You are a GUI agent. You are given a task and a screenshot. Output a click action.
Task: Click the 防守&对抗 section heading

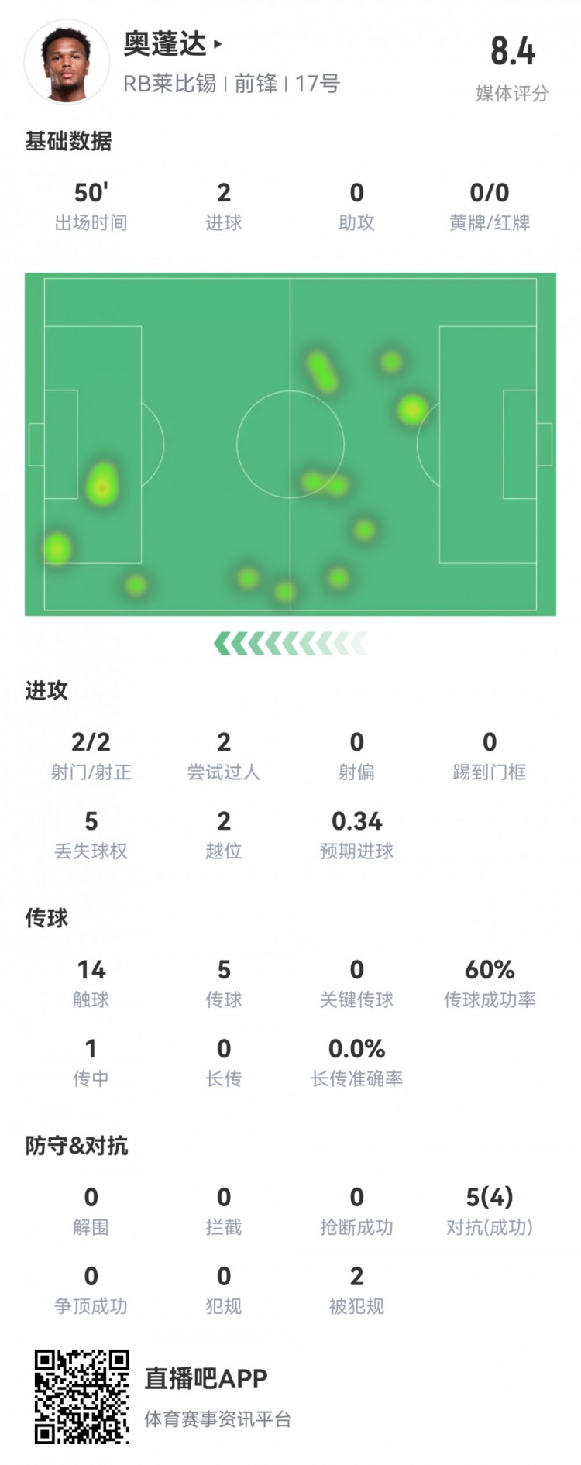pos(76,1146)
